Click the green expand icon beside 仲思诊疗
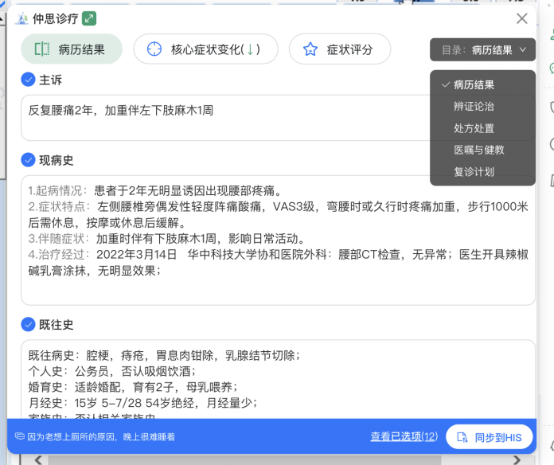The height and width of the screenshot is (465, 554). 89,18
